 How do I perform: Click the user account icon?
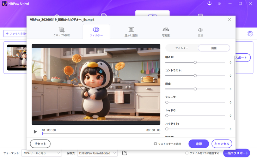click(x=210, y=4)
